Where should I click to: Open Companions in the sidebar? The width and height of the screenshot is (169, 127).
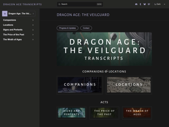tap(10, 20)
